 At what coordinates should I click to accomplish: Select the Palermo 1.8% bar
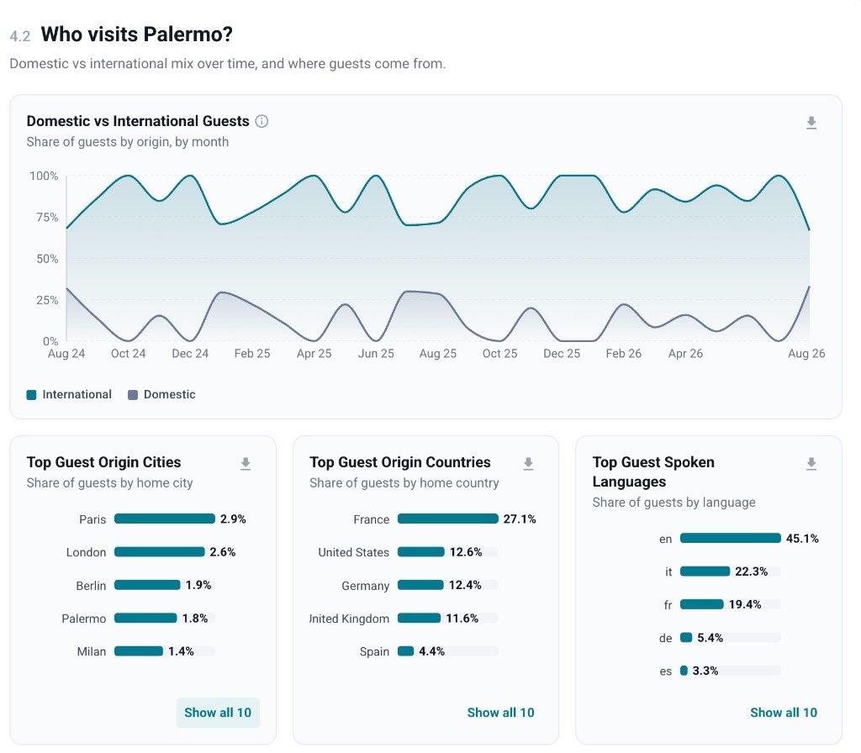click(x=145, y=618)
